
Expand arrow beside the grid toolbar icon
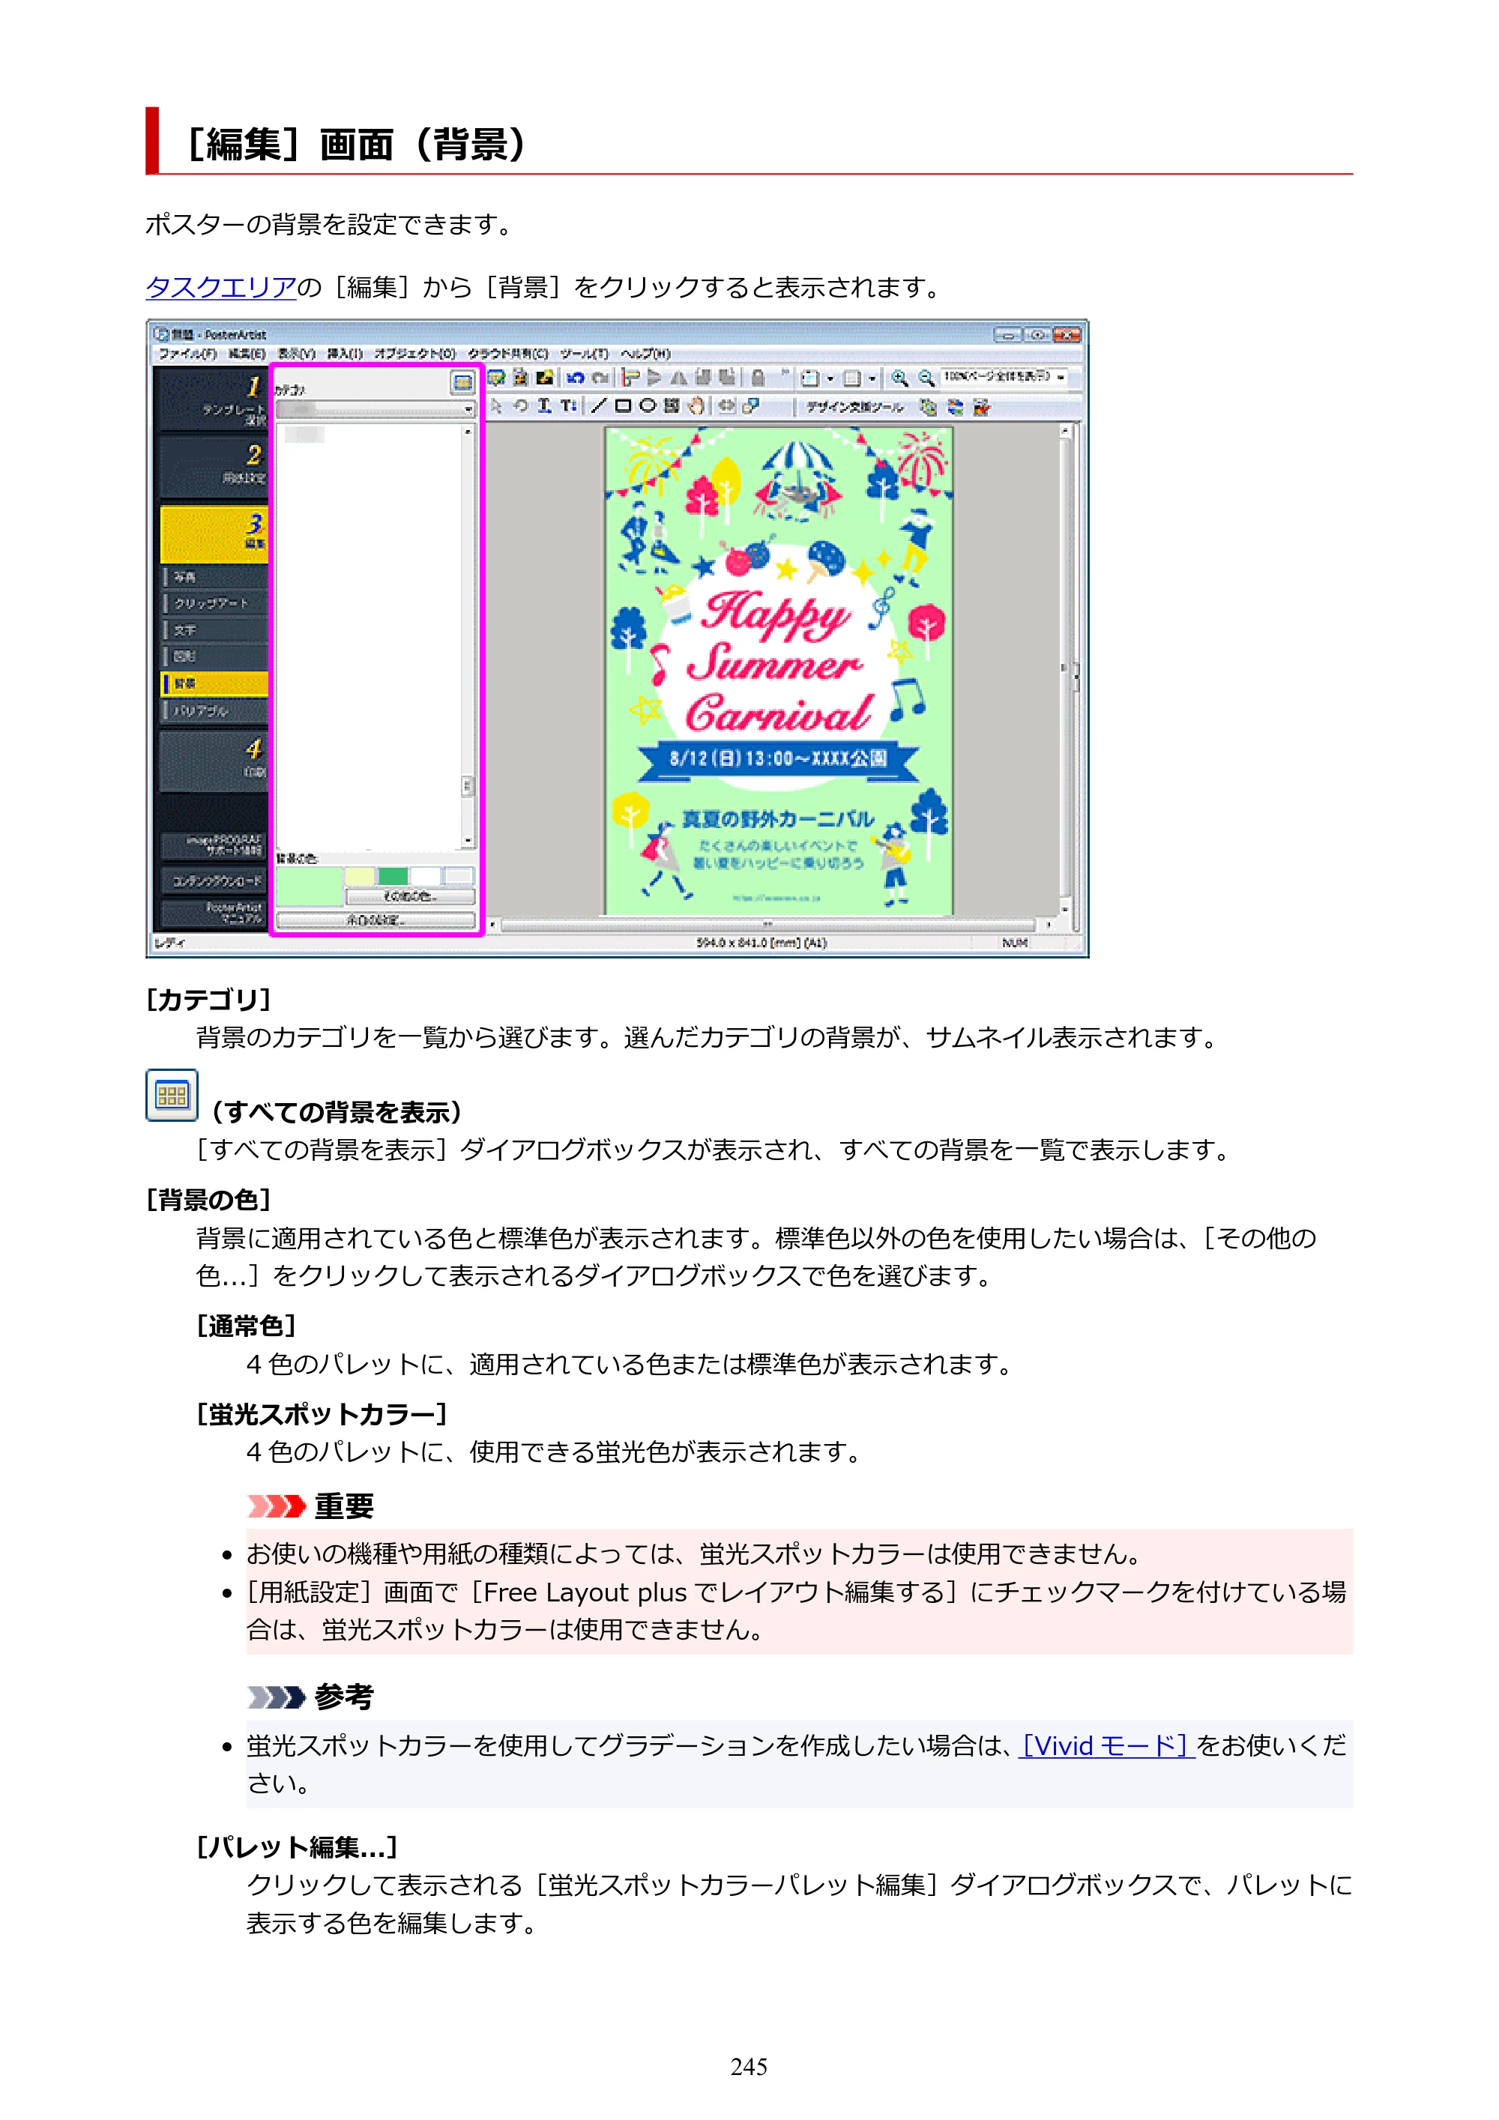872,378
